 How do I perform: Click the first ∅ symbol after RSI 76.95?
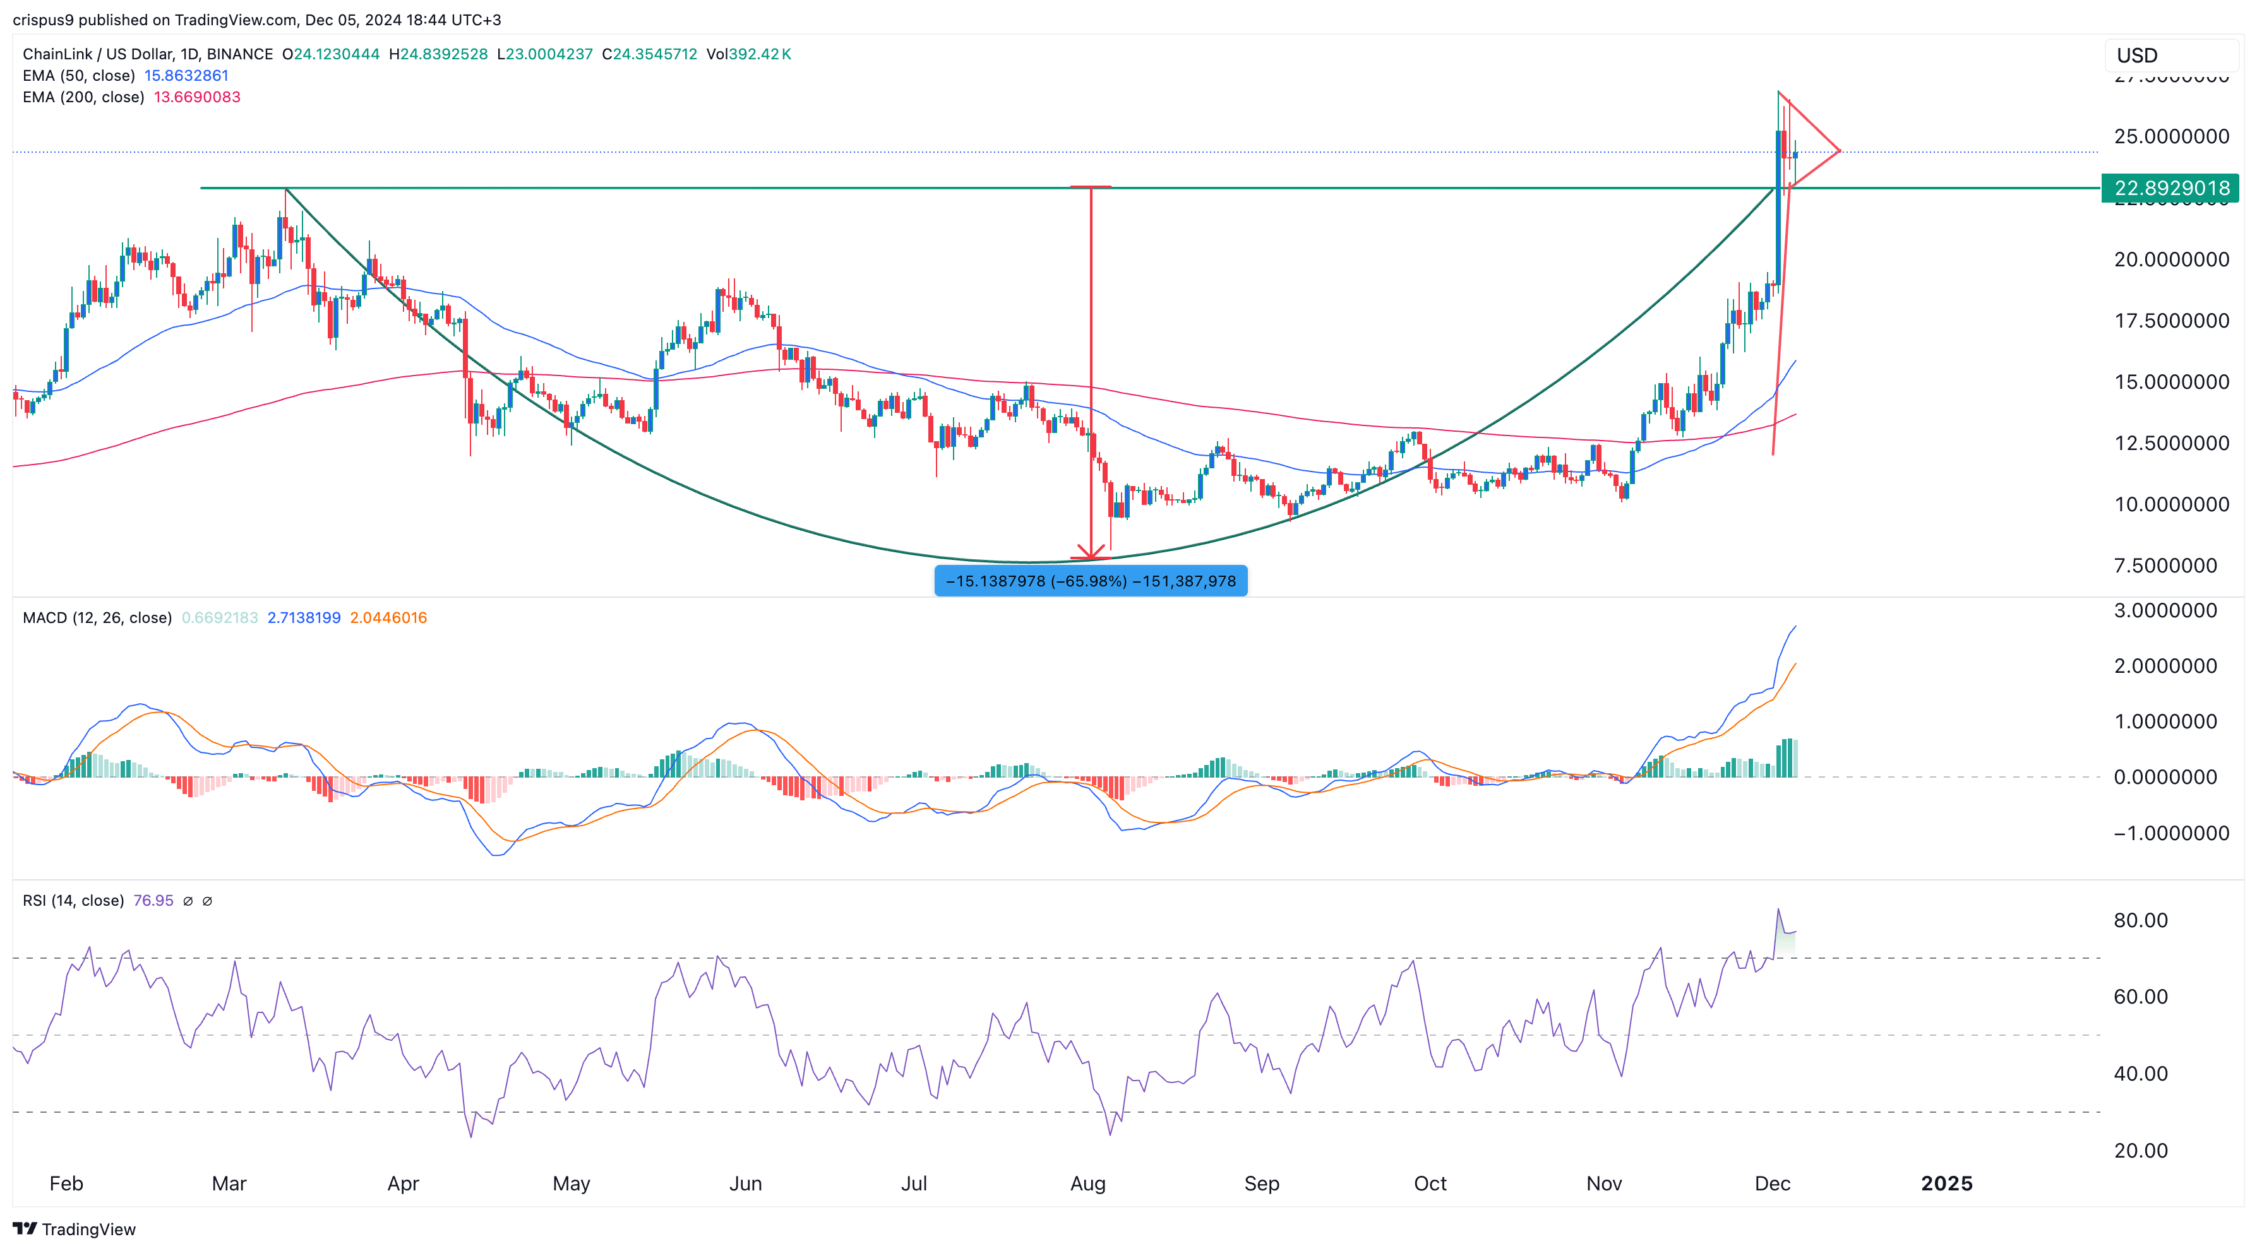(188, 901)
